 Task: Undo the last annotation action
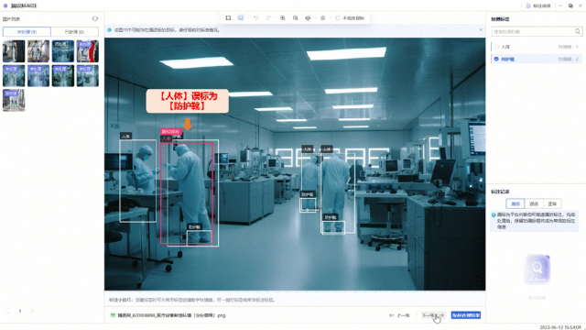pos(255,18)
